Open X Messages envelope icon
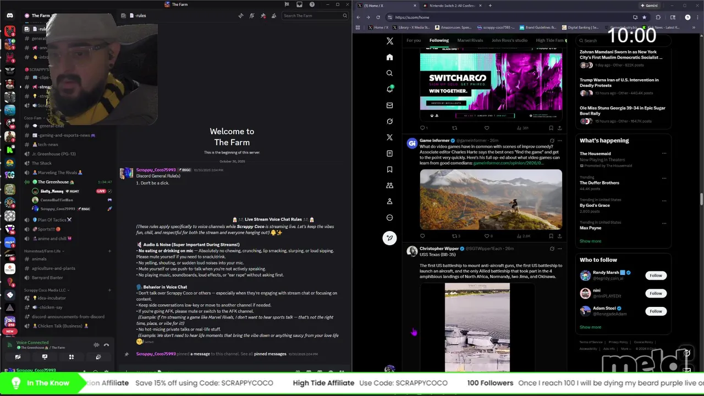This screenshot has width=704, height=396. tap(389, 105)
